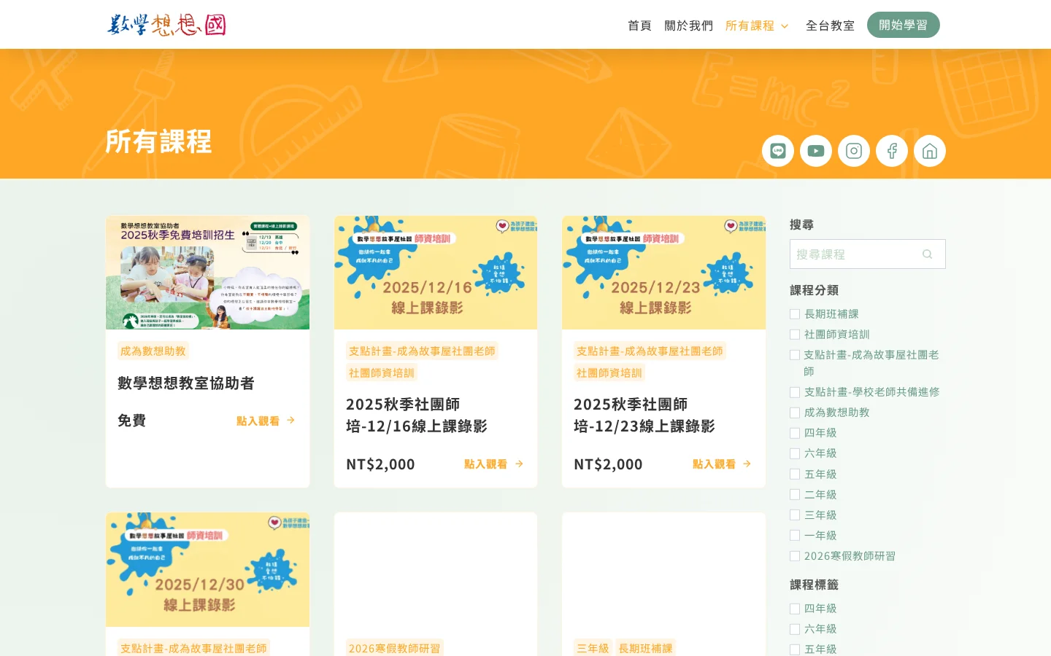1051x656 pixels.
Task: Click the home icon in the banner
Action: click(930, 151)
